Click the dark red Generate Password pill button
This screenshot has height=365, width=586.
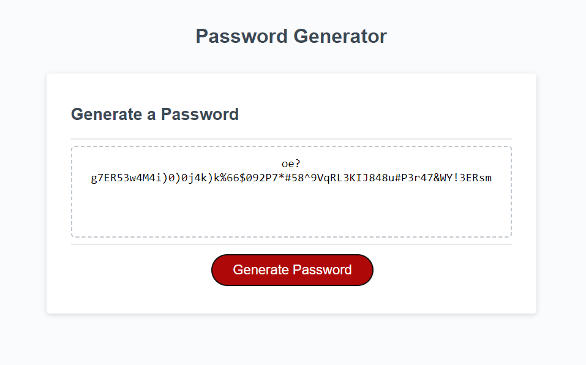(292, 269)
